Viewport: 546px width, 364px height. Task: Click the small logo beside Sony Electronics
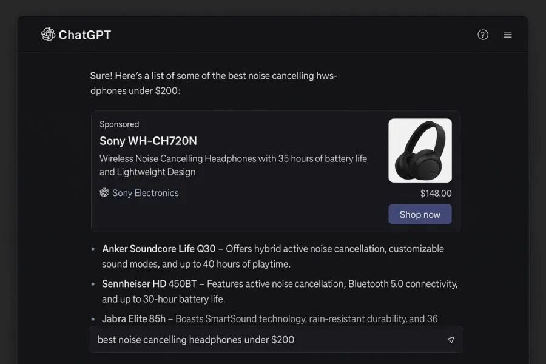coord(104,192)
